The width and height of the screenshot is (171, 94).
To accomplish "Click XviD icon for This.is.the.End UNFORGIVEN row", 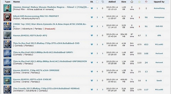I will click(7, 62).
